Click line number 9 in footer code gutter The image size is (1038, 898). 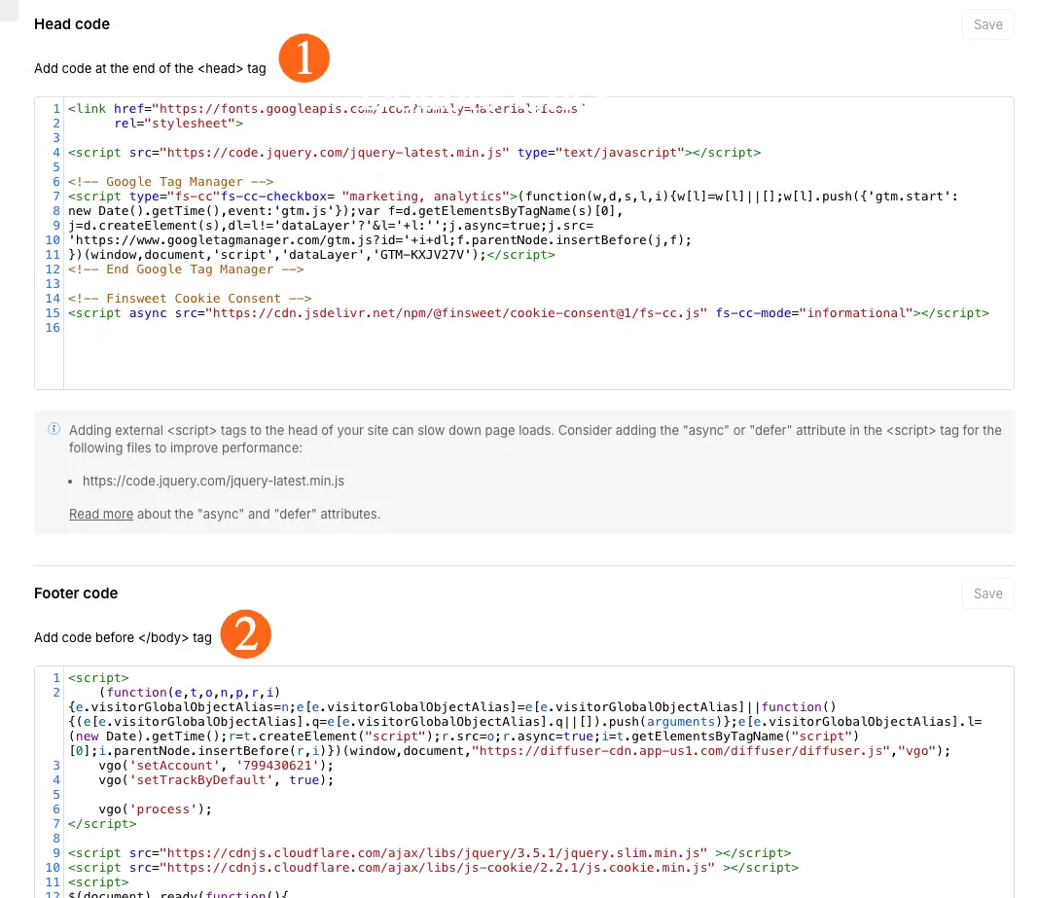56,853
